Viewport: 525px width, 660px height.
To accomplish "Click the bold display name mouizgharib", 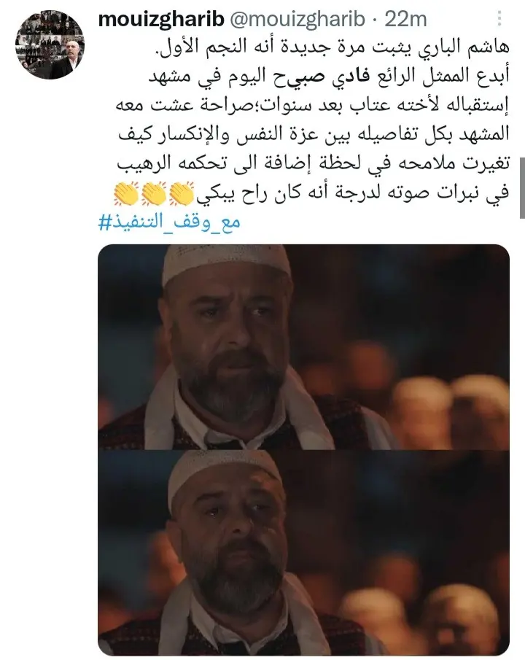I will point(161,19).
